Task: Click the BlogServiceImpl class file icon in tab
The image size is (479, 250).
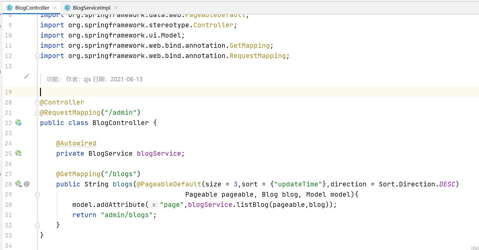Action: [x=67, y=8]
